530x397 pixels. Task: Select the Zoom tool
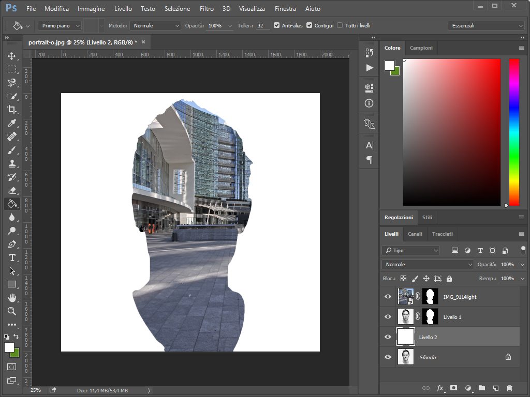coord(11,311)
